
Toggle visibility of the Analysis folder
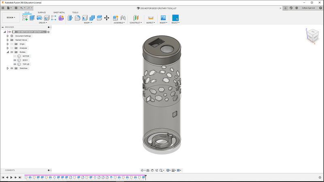pos(12,48)
